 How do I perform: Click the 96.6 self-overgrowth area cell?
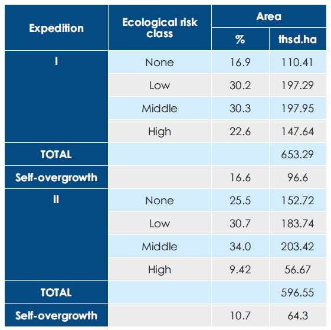click(x=298, y=178)
